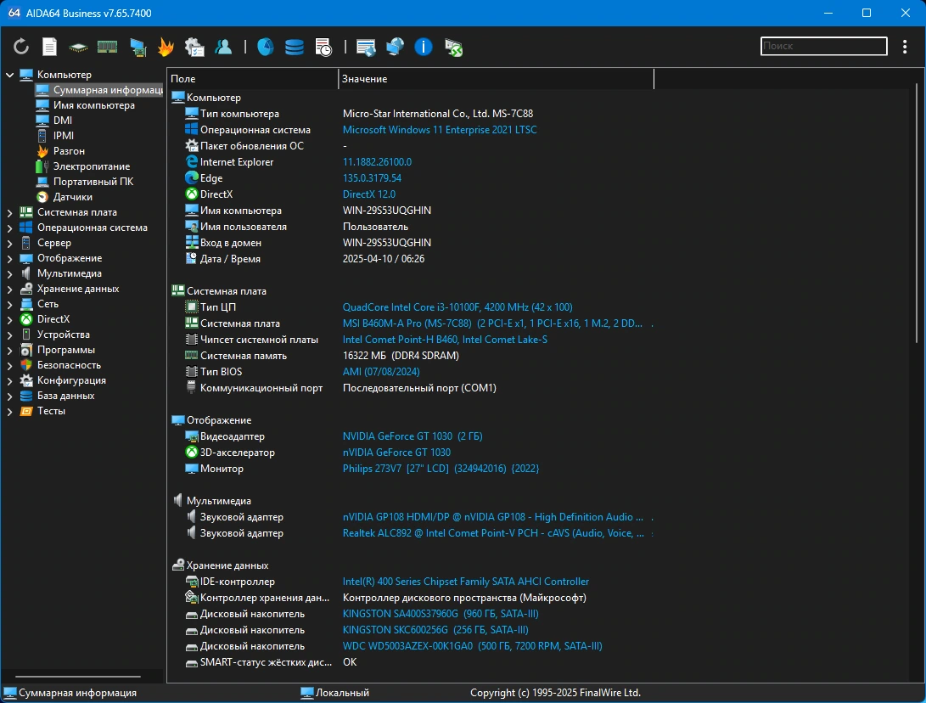Select IPMI in the tree
The height and width of the screenshot is (703, 926).
click(63, 136)
